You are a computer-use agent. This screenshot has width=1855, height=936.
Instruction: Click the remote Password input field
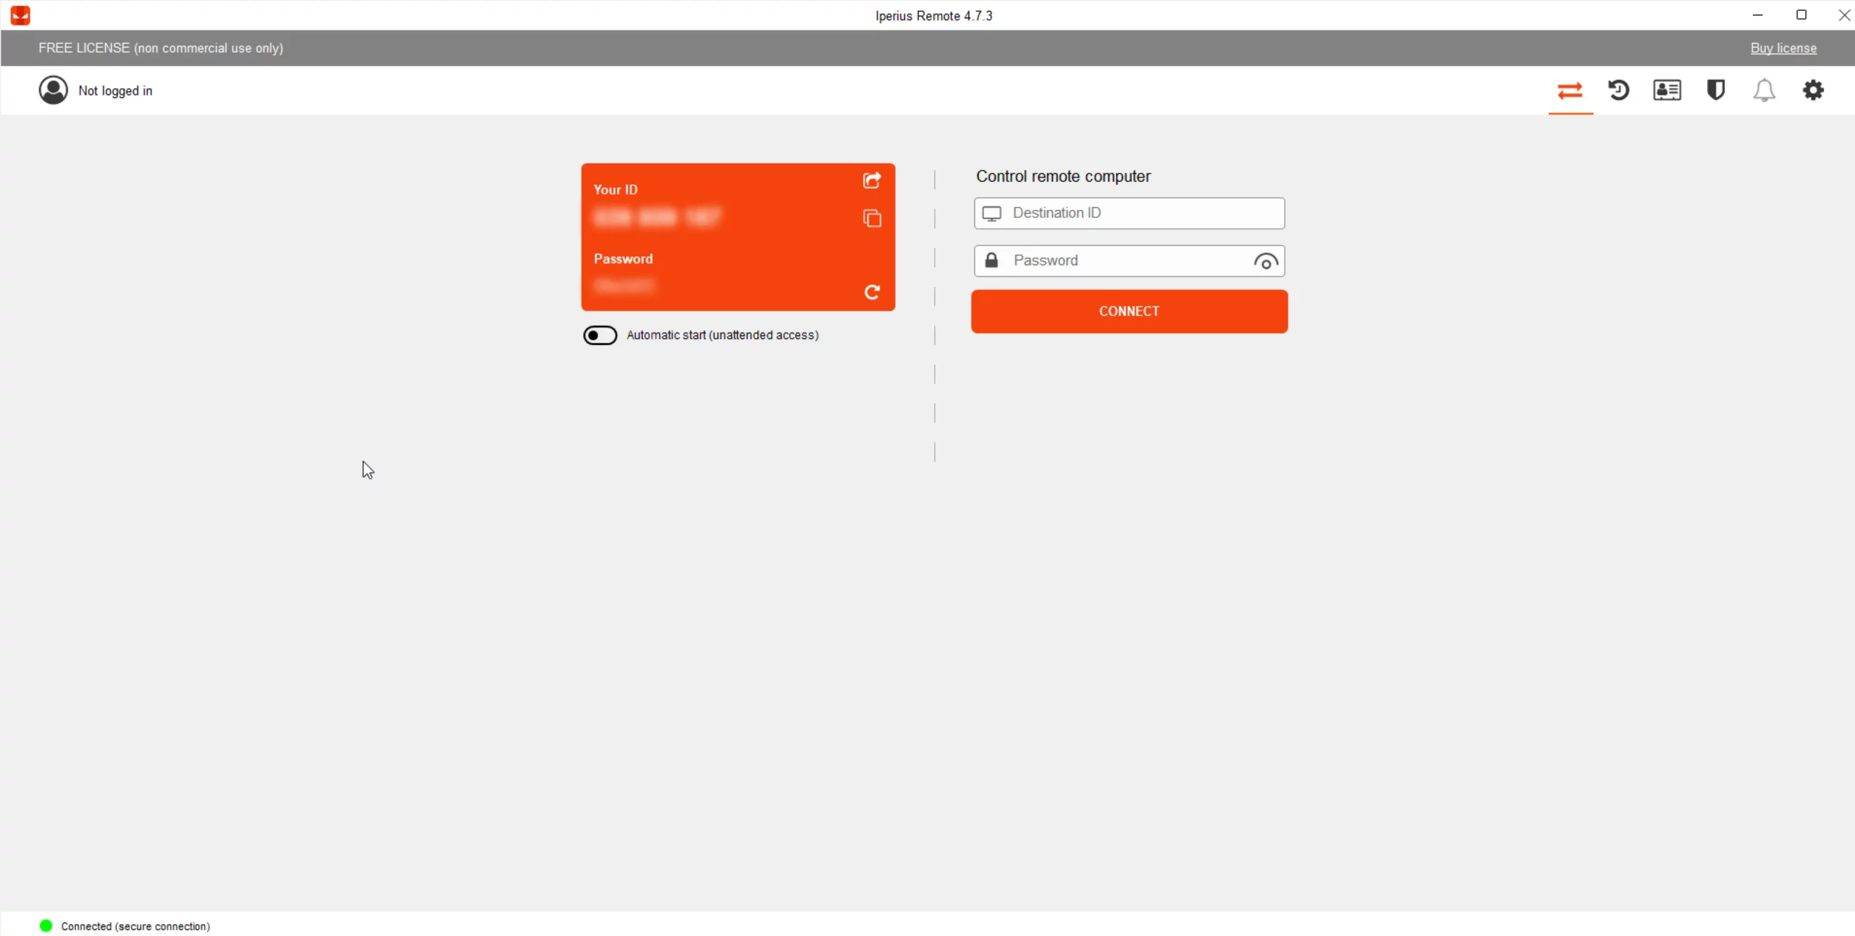tap(1127, 261)
